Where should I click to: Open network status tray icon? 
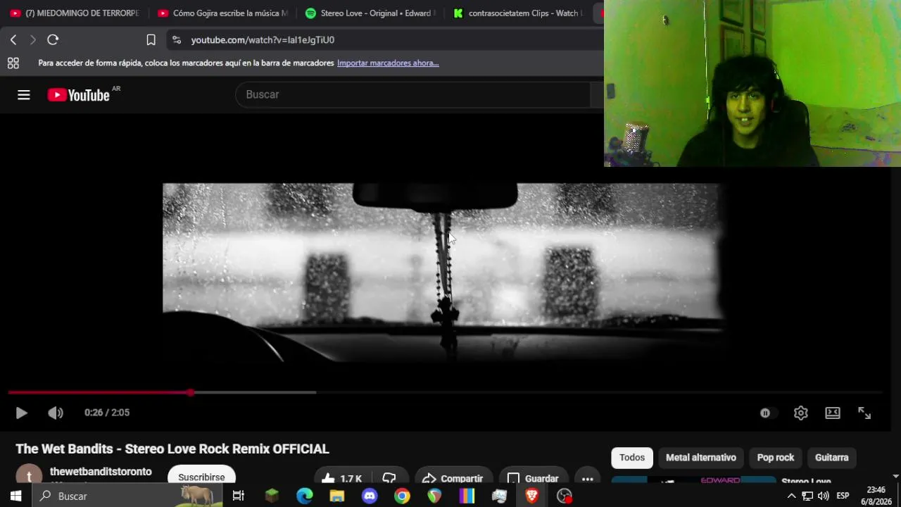click(807, 496)
